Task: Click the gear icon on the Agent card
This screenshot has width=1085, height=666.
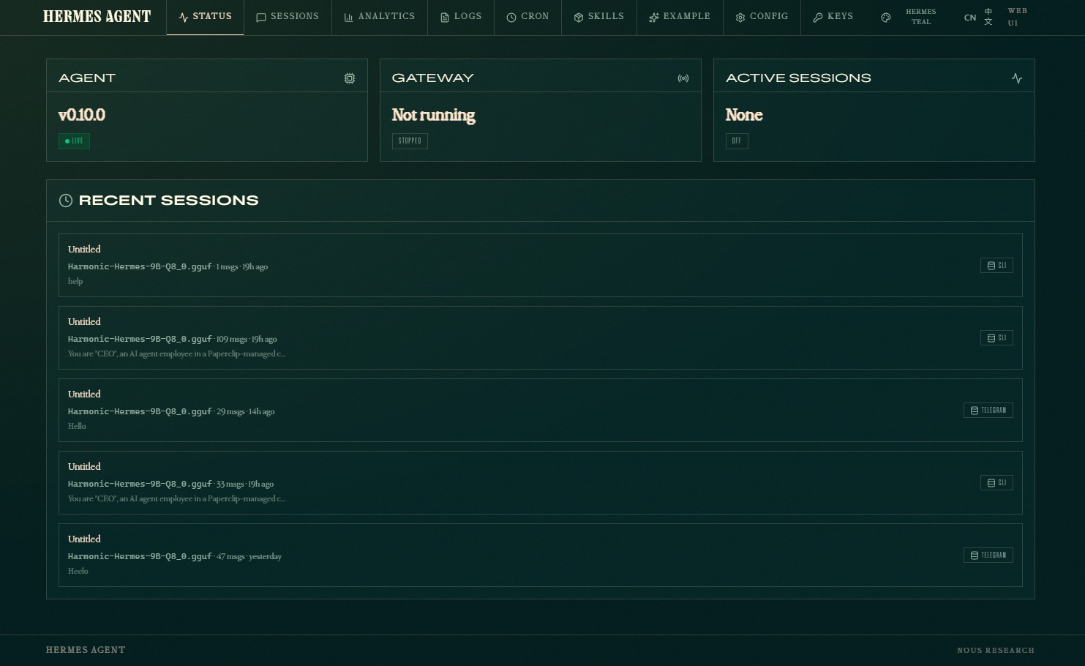Action: coord(350,78)
